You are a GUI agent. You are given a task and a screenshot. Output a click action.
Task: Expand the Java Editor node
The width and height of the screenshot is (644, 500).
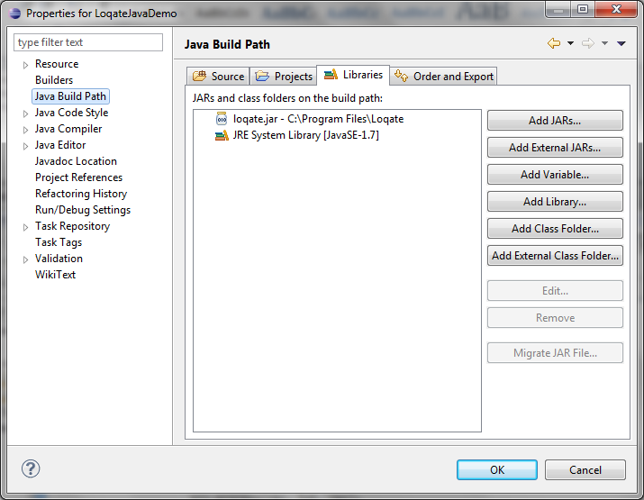25,146
